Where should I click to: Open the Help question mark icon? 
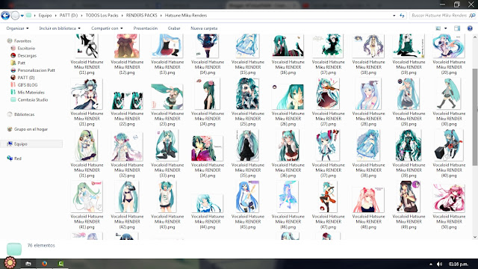click(x=470, y=28)
